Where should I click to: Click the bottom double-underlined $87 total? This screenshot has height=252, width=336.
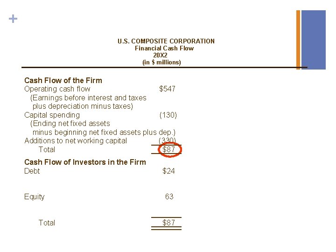[x=168, y=223]
